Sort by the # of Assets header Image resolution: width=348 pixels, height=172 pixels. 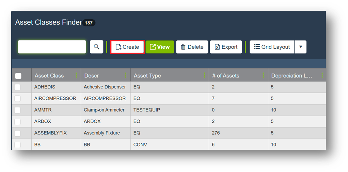coord(225,76)
